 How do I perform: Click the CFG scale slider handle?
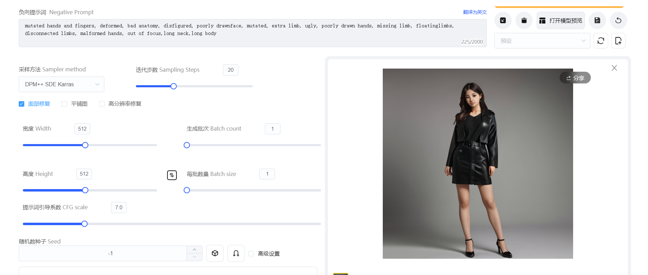pyautogui.click(x=85, y=224)
